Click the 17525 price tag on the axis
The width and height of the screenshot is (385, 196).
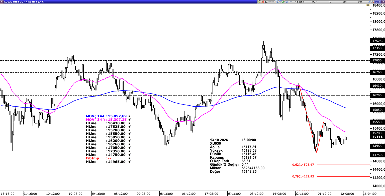click(x=377, y=41)
